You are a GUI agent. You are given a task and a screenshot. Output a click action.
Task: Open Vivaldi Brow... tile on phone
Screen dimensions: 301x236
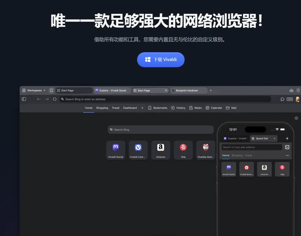[246, 169]
